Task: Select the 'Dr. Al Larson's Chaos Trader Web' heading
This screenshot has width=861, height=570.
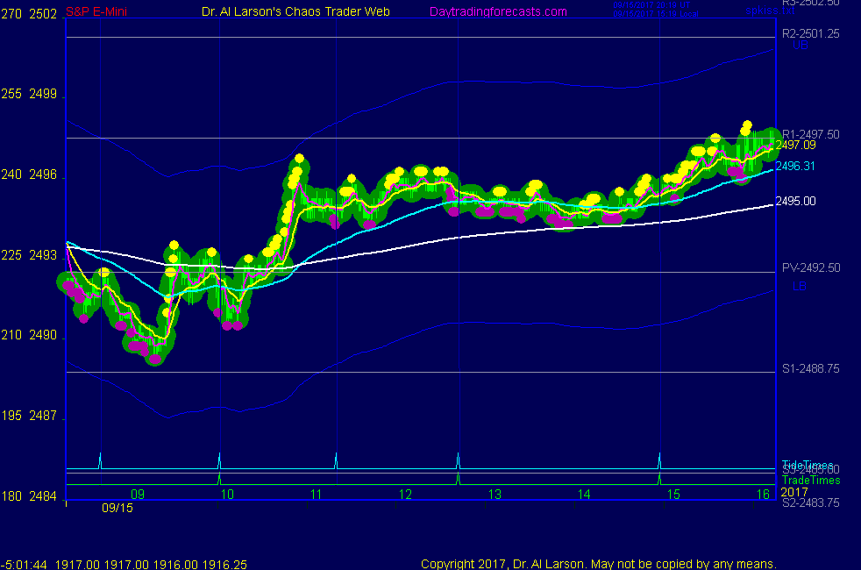Action: (x=296, y=11)
